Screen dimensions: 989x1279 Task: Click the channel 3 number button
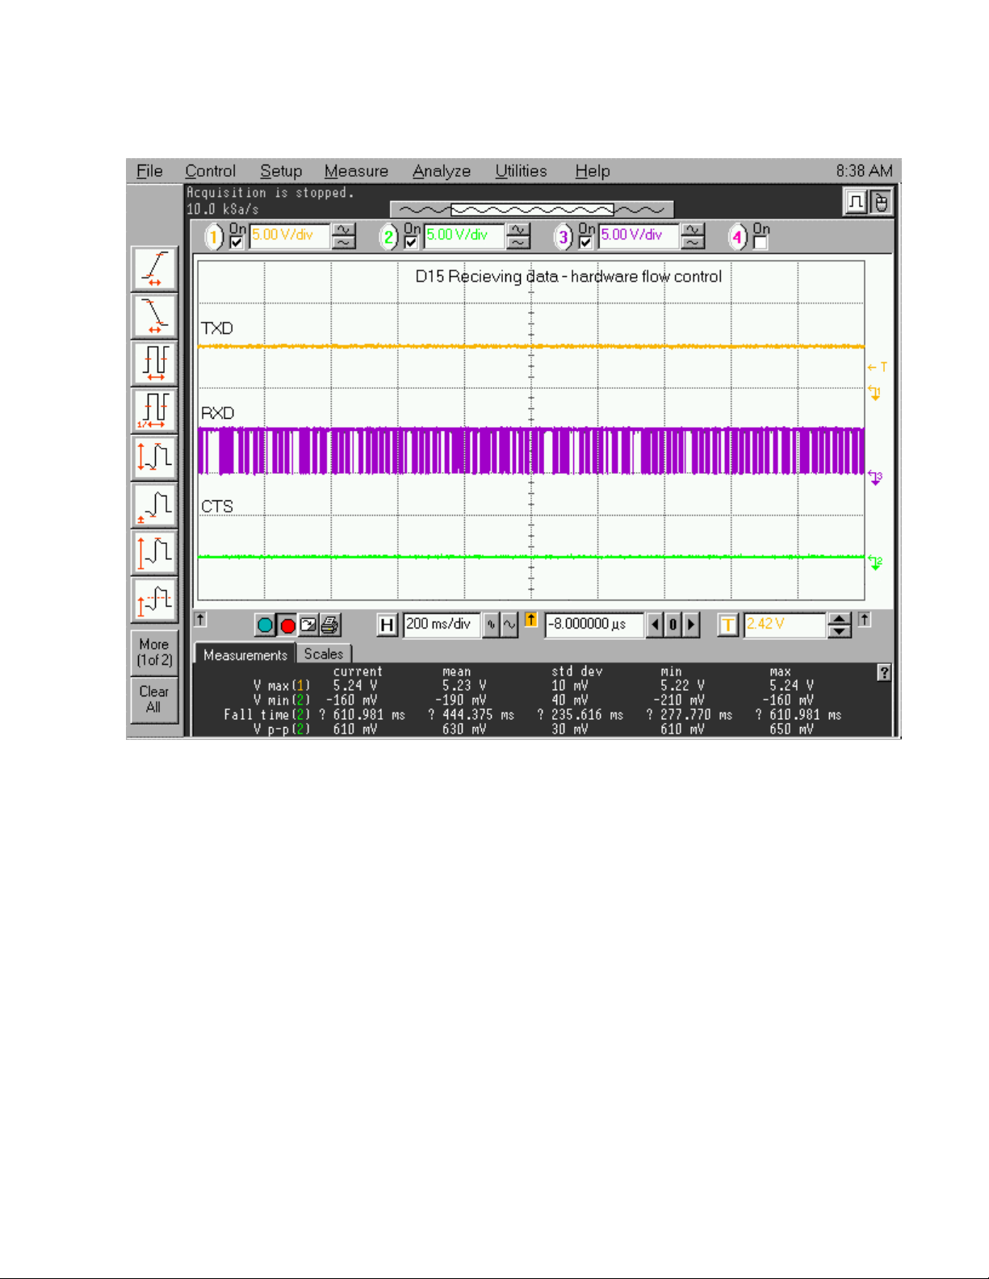[564, 237]
